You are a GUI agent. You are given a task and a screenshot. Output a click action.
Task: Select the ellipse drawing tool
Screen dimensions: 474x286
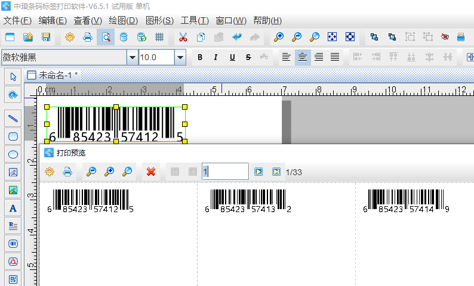pyautogui.click(x=13, y=154)
